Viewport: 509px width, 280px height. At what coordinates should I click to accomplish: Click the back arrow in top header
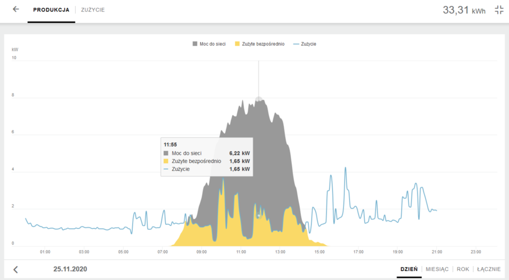tap(16, 9)
